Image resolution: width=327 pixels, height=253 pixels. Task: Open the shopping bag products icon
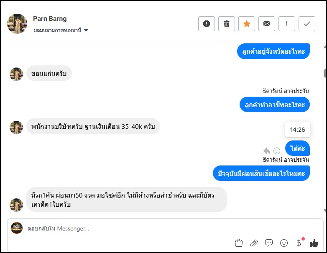239,243
